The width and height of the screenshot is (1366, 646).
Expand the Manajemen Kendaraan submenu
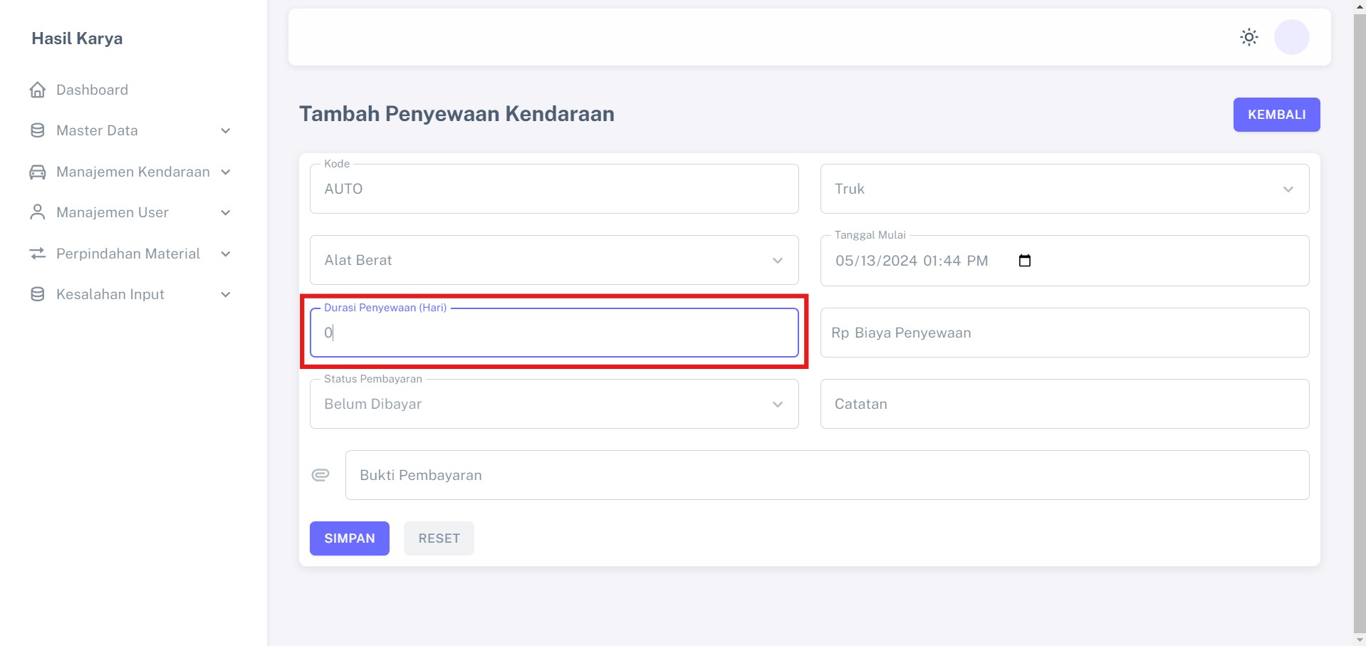[x=226, y=172]
